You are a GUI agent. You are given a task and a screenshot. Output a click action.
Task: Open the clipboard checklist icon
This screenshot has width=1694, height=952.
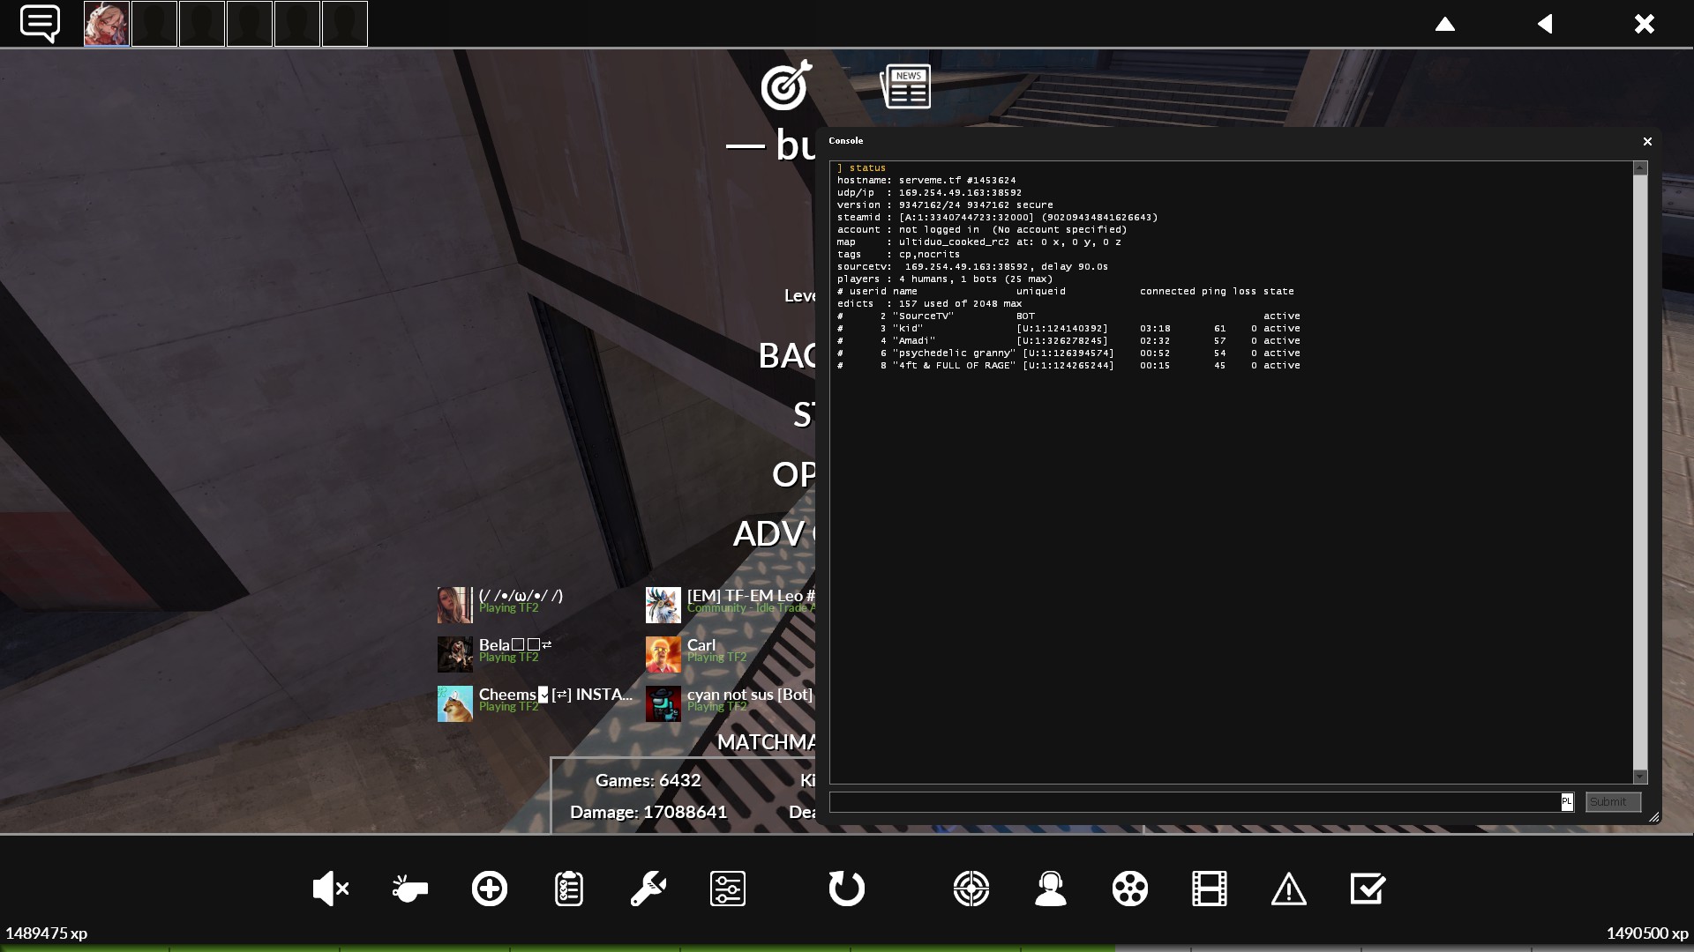tap(569, 889)
